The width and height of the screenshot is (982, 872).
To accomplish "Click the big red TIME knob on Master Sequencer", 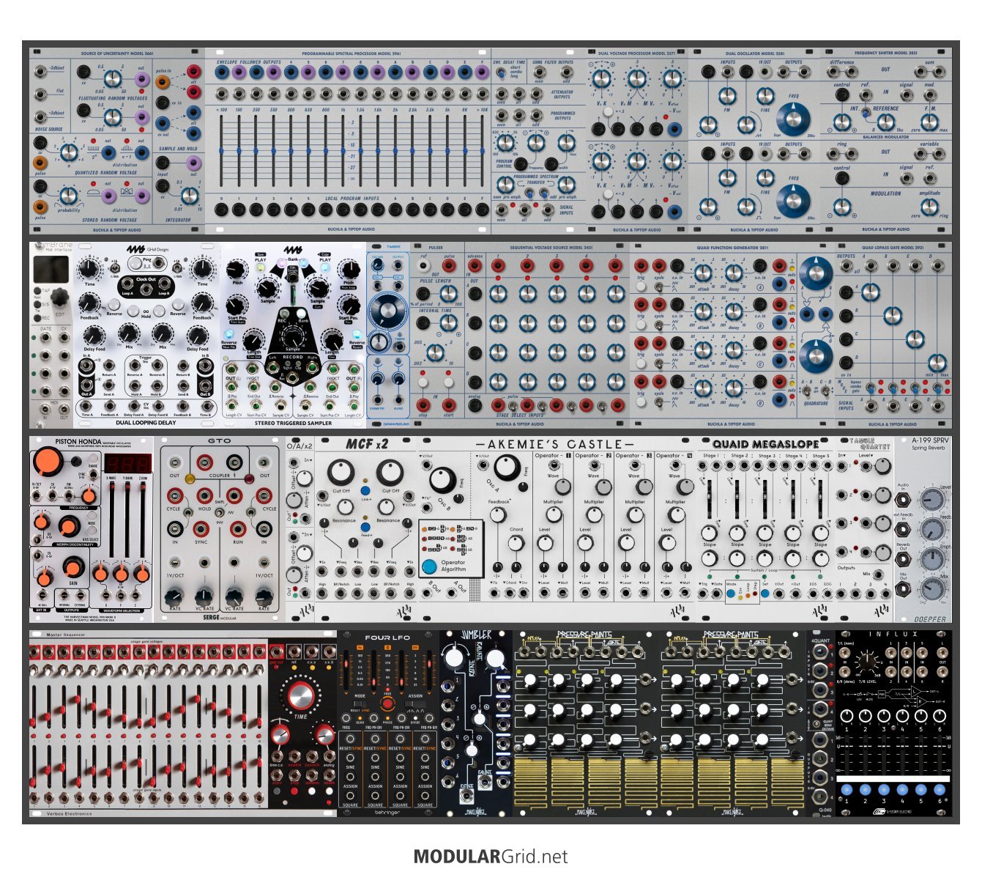I will tap(300, 694).
